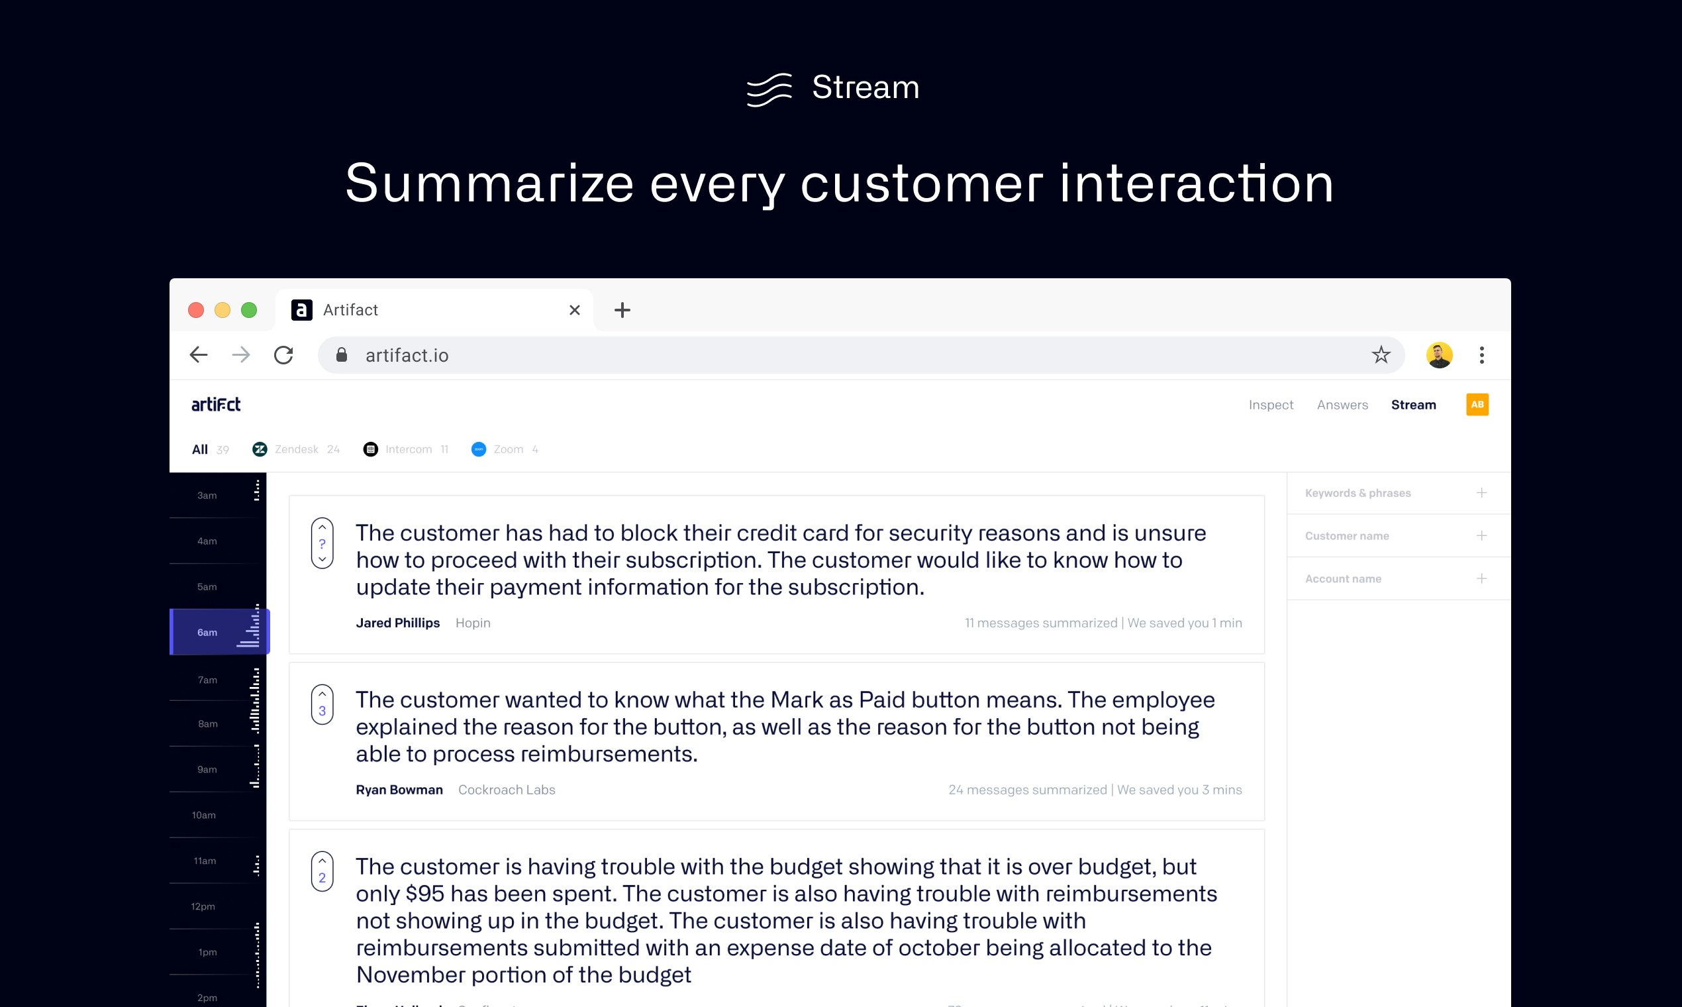Open the Answers section
Screen dimensions: 1682x1007
pyautogui.click(x=1342, y=404)
